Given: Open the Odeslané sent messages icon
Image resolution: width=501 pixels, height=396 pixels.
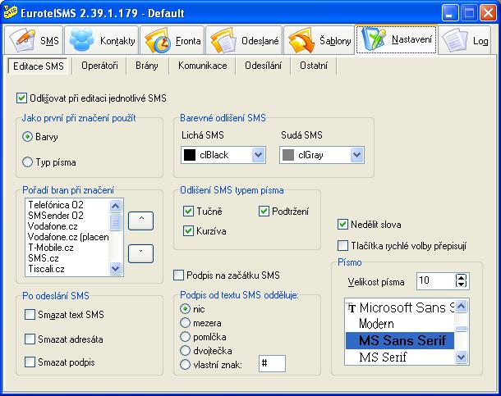Looking at the screenshot, I should click(223, 40).
